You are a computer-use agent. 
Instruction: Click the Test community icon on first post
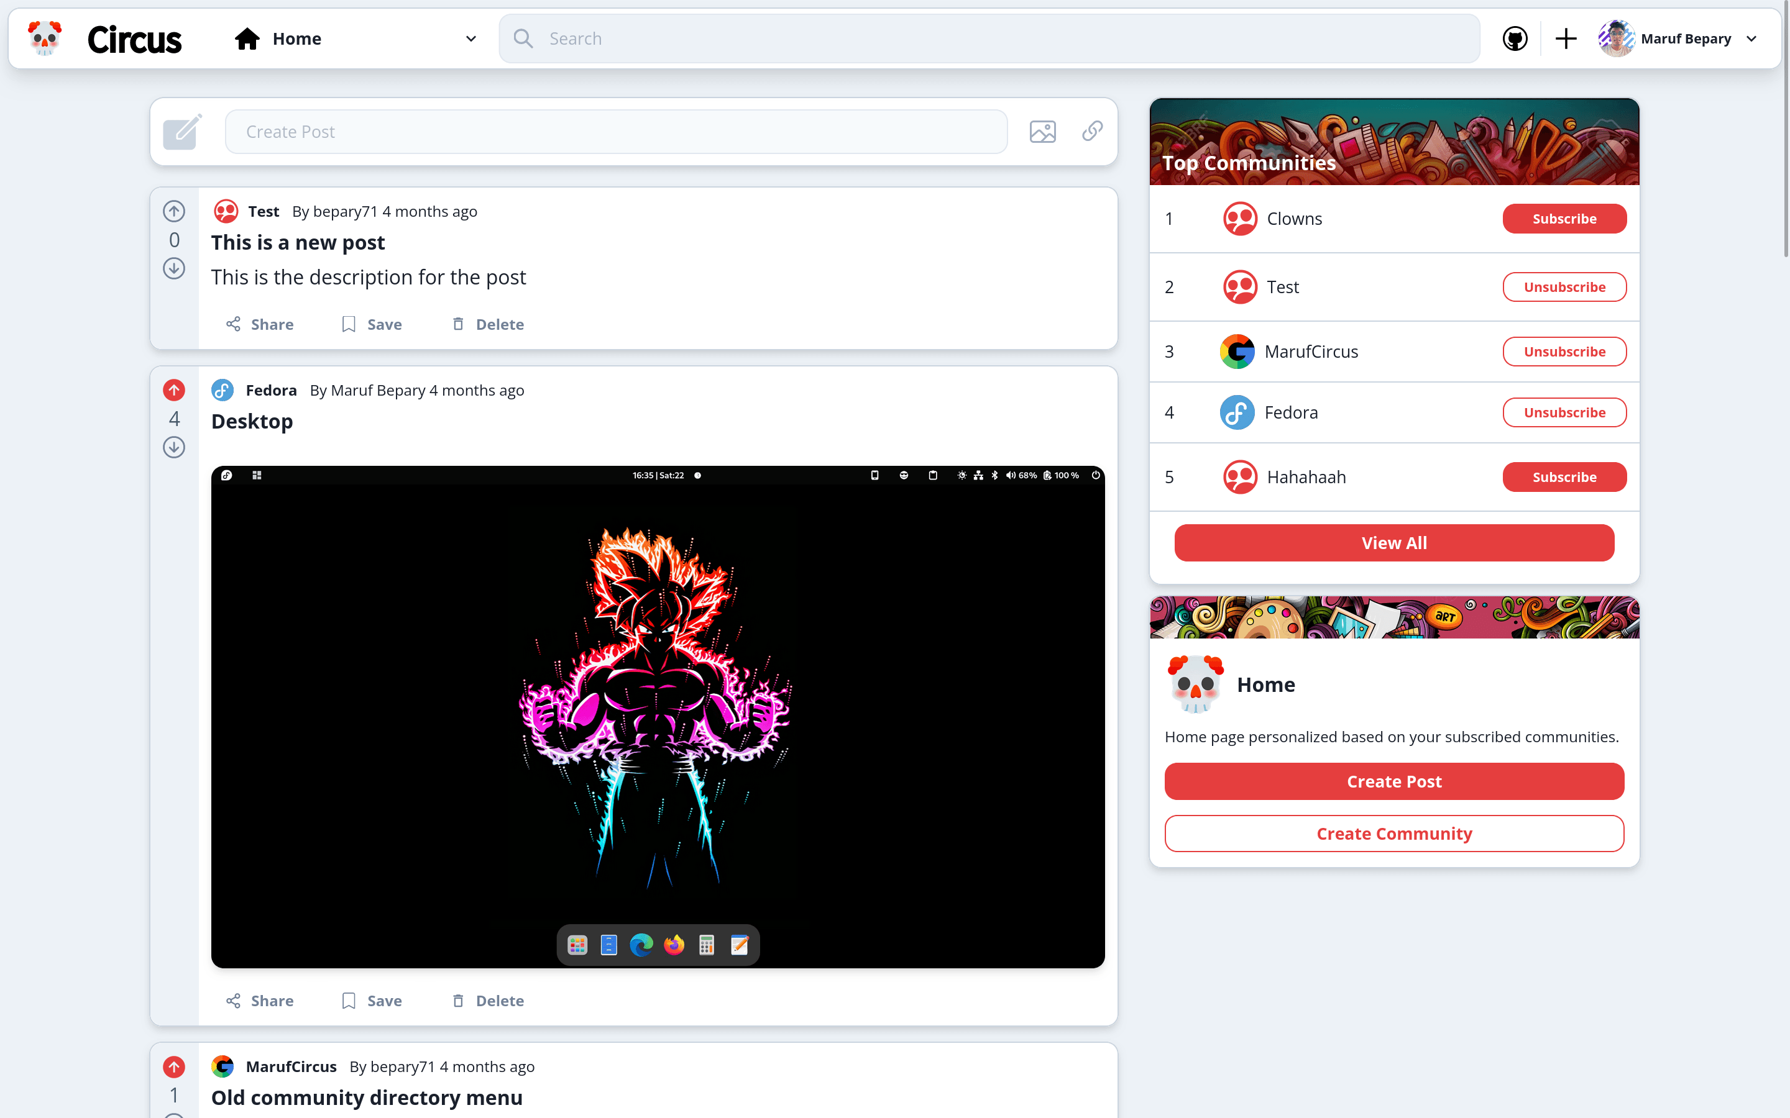click(226, 211)
